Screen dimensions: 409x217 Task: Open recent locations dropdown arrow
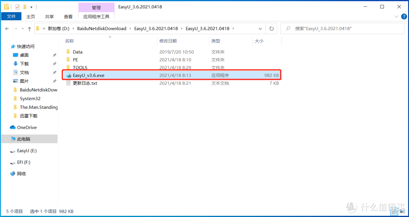coord(23,29)
